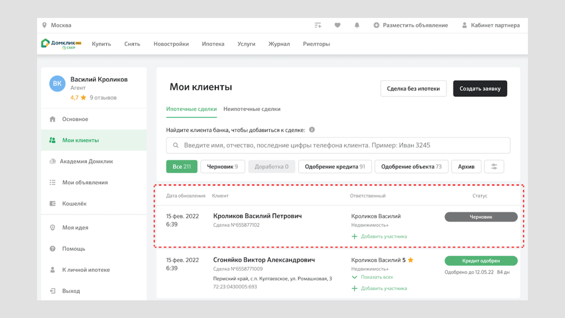The height and width of the screenshot is (318, 565).
Task: Click the favorites heart icon
Action: click(337, 25)
